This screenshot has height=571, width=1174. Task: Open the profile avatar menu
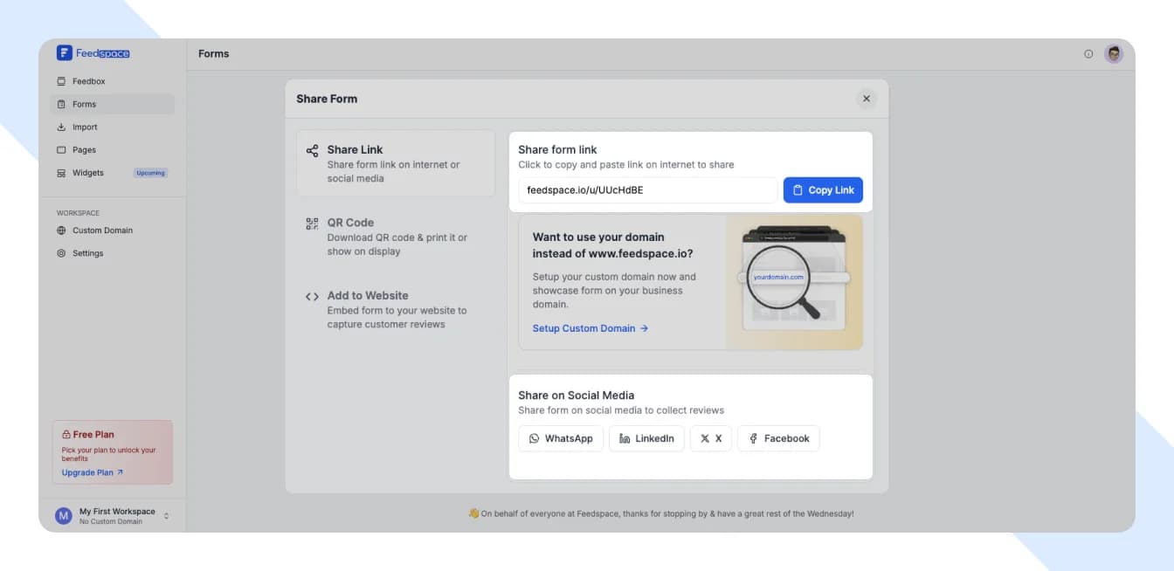(x=1114, y=53)
